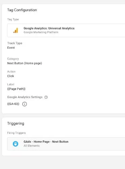Click the Google Analytics bar-chart icon
125x169 pixels.
(15, 30)
